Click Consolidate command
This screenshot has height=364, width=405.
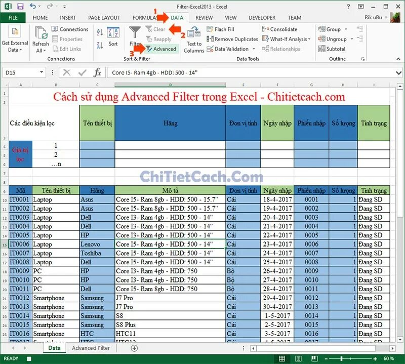coord(280,29)
